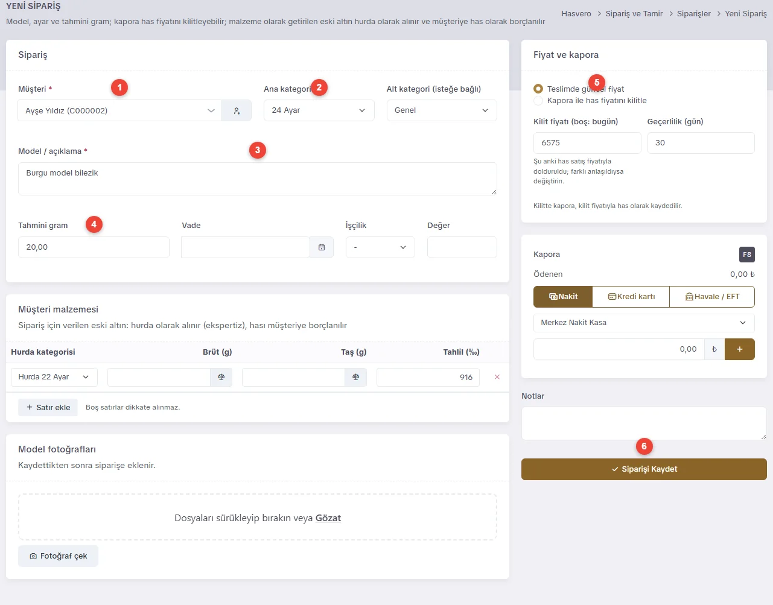Click the Fotoğraf çek button
Viewport: 773px width, 605px height.
(58, 556)
